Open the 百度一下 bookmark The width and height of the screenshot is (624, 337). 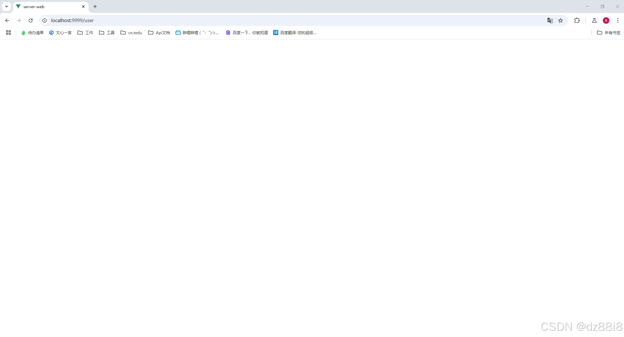246,33
